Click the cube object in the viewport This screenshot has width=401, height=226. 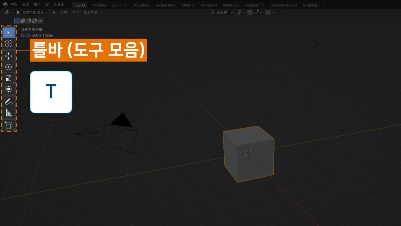click(x=248, y=154)
